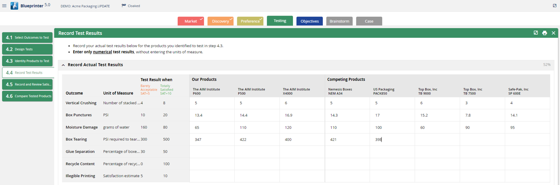Open the Preference tab
The image size is (560, 185).
tap(250, 21)
